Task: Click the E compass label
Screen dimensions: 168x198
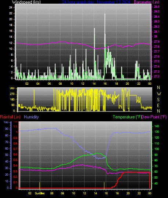Action: point(158,106)
